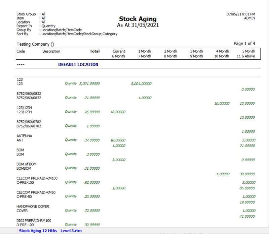Click the 92.00000 total for C-PRE-100
Image resolution: width=269 pixels, height=234 pixels.
point(92,182)
